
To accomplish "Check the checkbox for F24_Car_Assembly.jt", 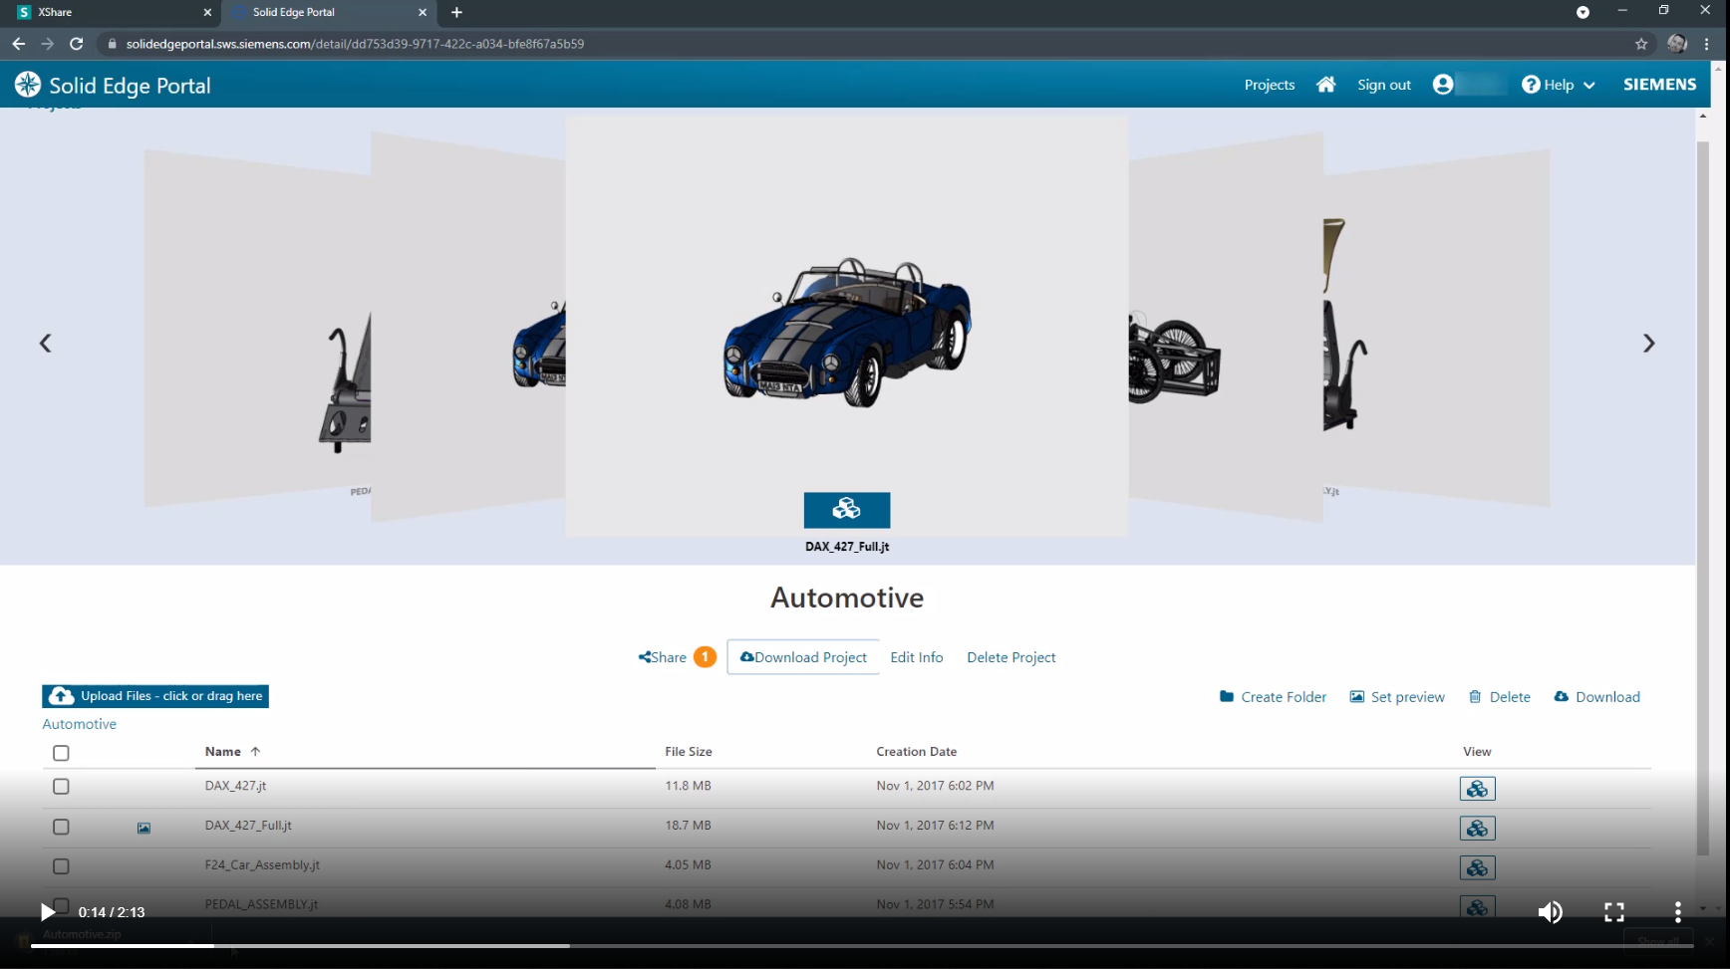I will pos(61,866).
